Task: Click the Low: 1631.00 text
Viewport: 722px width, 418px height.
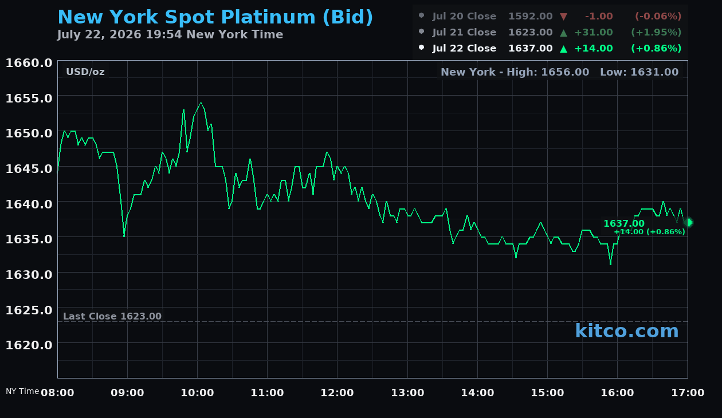Action: 639,72
